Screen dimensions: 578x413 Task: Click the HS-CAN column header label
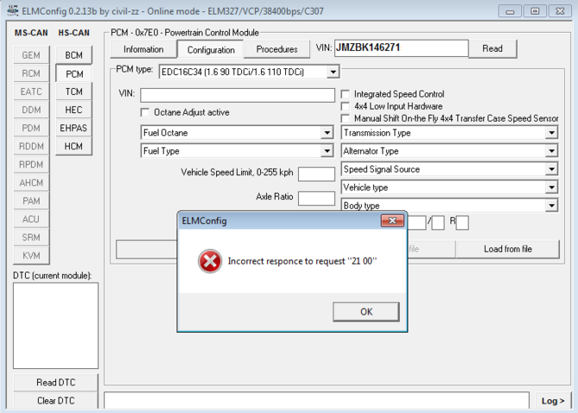pos(73,33)
